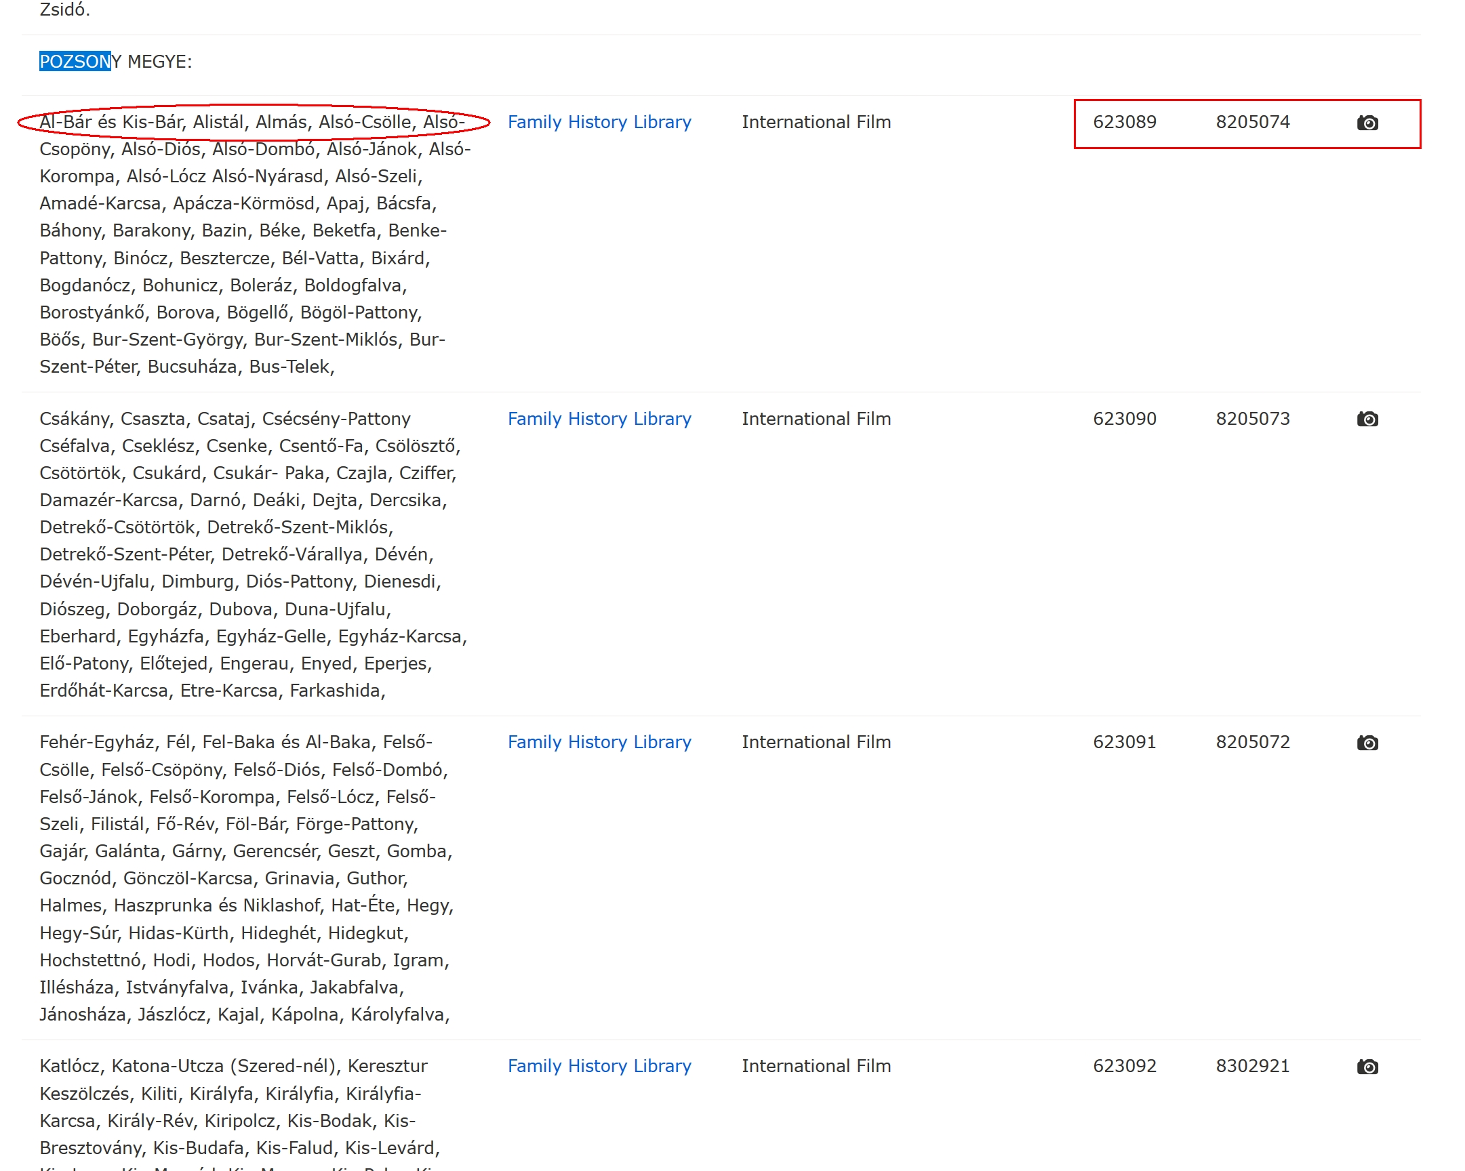The height and width of the screenshot is (1171, 1465).
Task: Click DGS number 8302921
Action: (x=1252, y=1066)
